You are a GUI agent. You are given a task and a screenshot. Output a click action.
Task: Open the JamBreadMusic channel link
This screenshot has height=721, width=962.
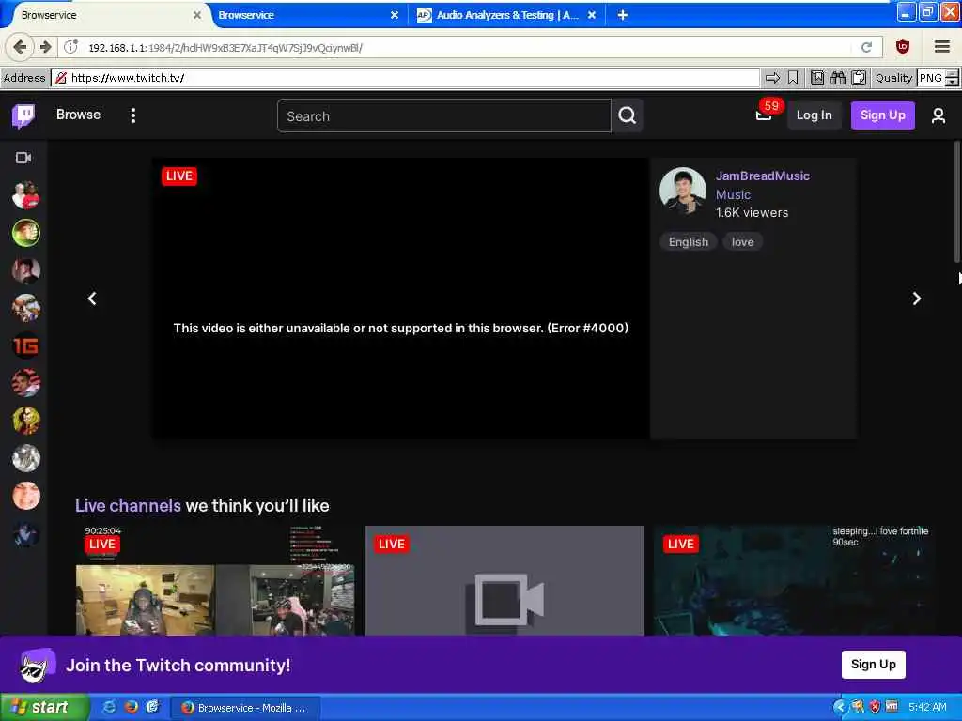(763, 176)
